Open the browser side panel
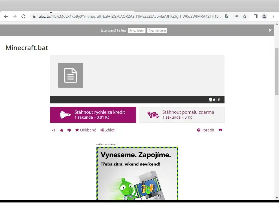279x209 pixels. point(256,17)
